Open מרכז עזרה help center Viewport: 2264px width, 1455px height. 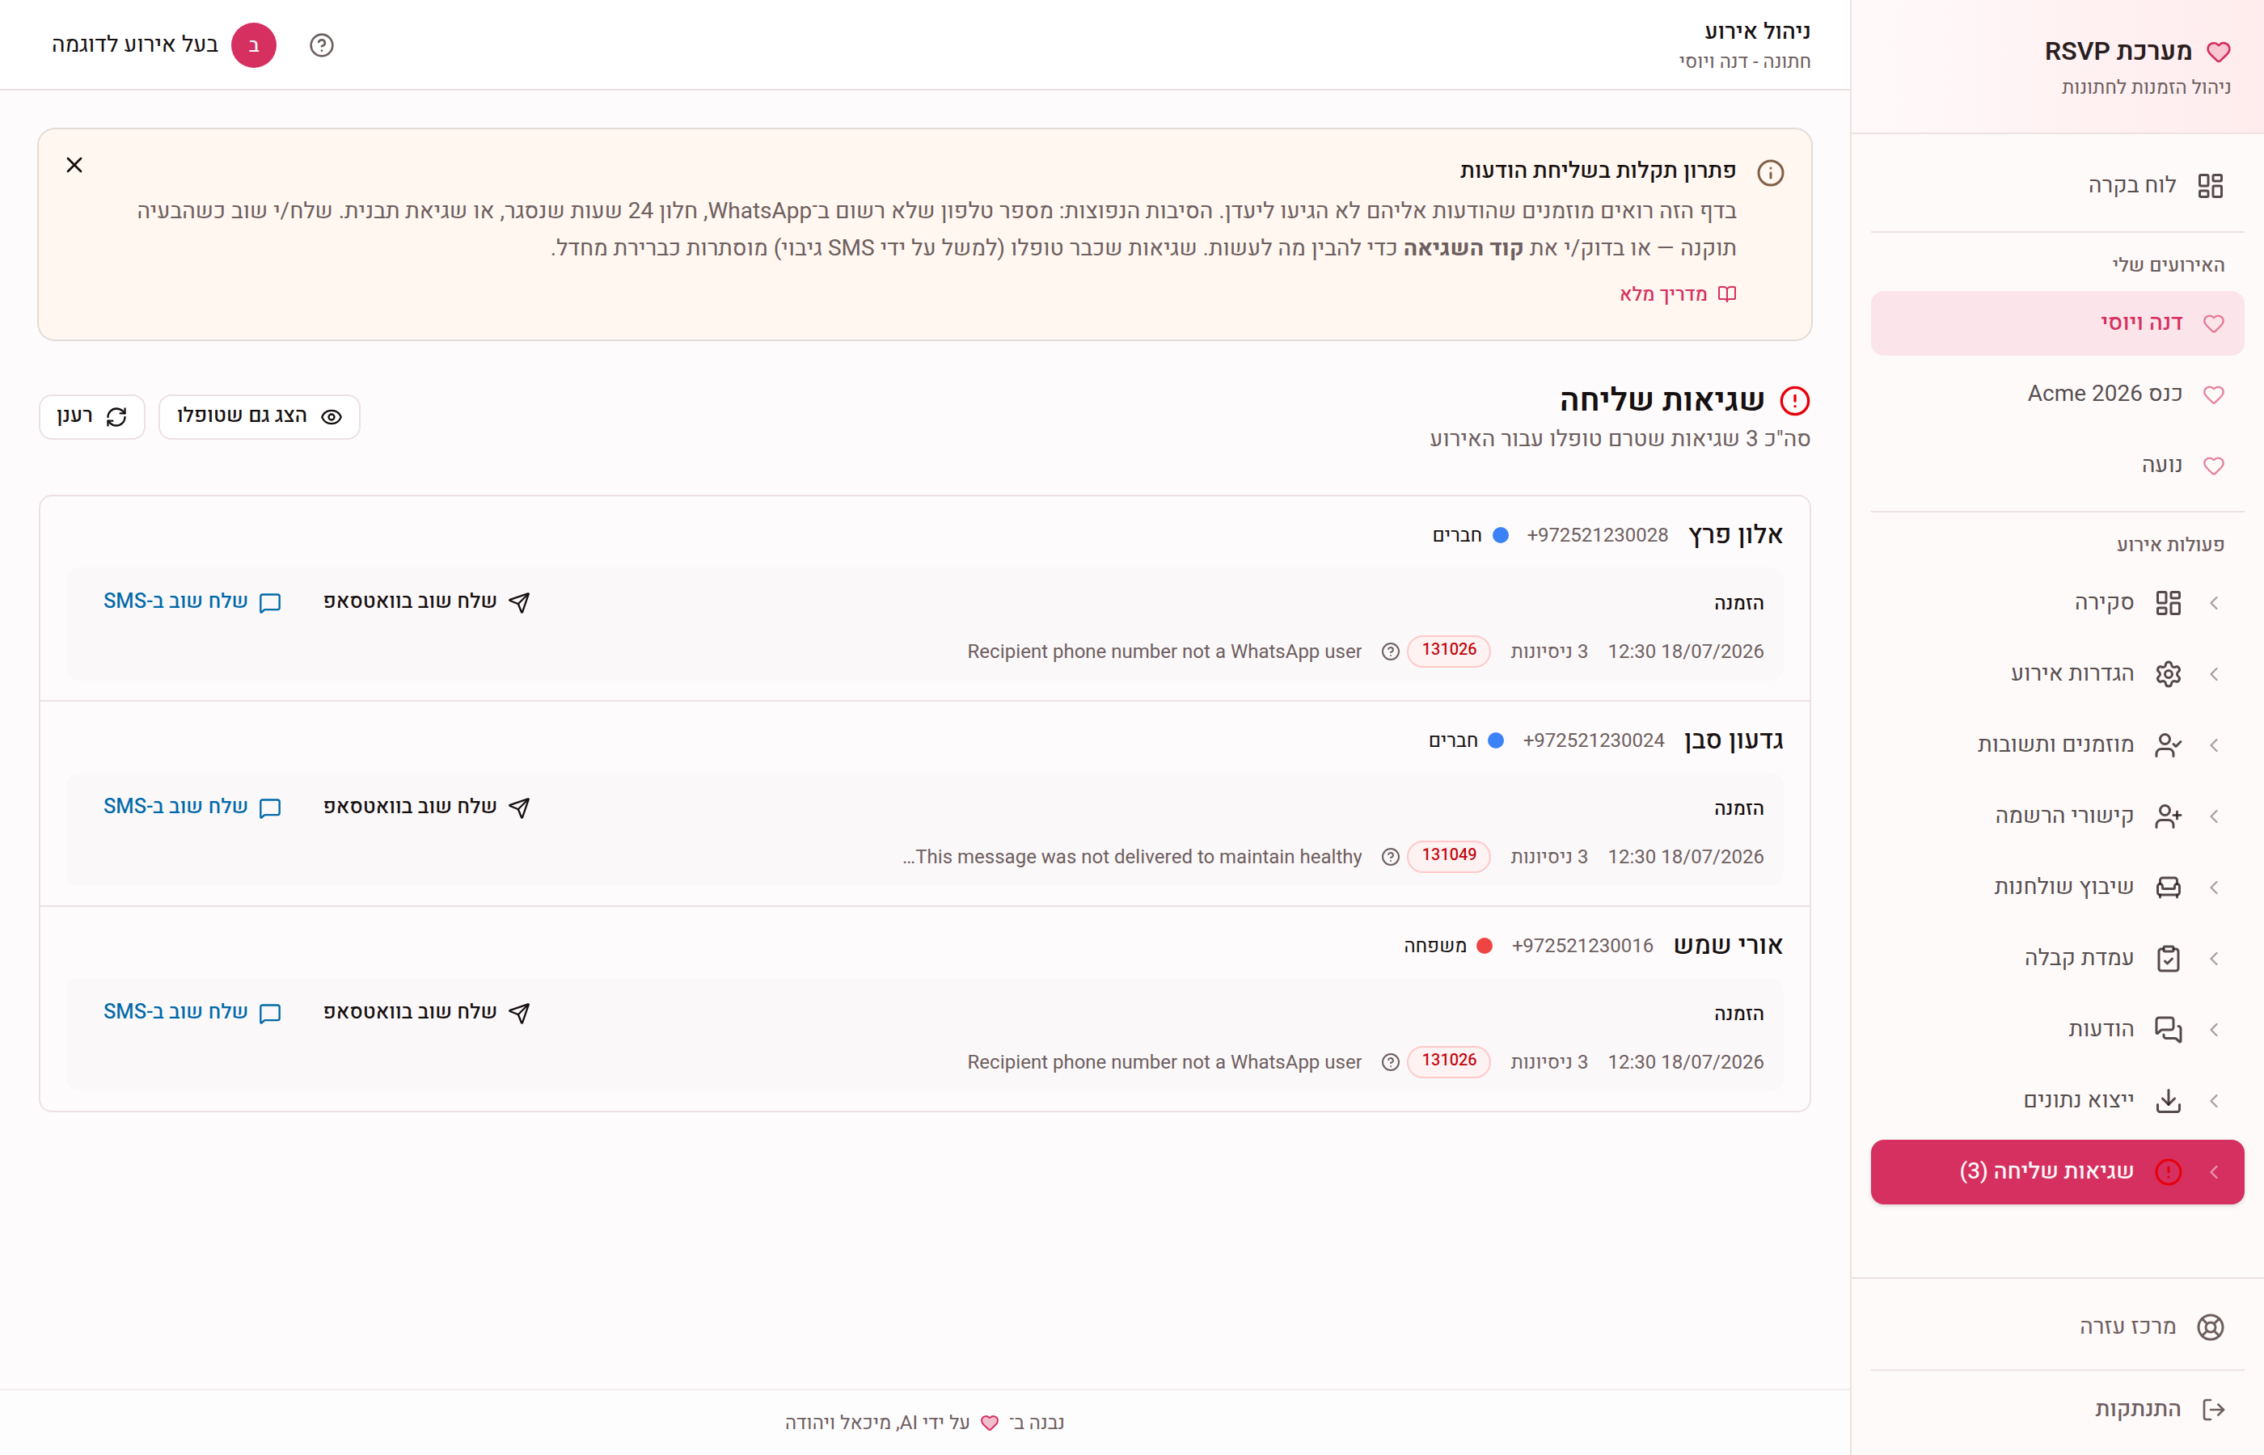coord(2057,1326)
